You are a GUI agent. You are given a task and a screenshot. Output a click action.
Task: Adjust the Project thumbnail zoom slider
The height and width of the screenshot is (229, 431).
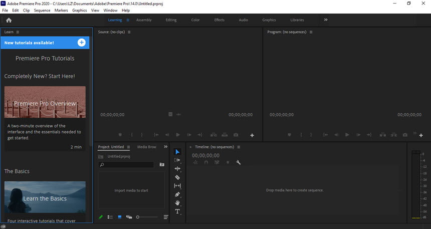(x=147, y=217)
